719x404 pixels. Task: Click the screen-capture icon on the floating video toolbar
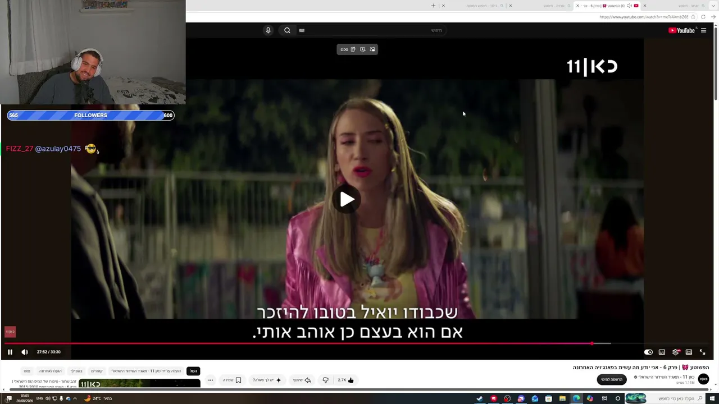362,49
